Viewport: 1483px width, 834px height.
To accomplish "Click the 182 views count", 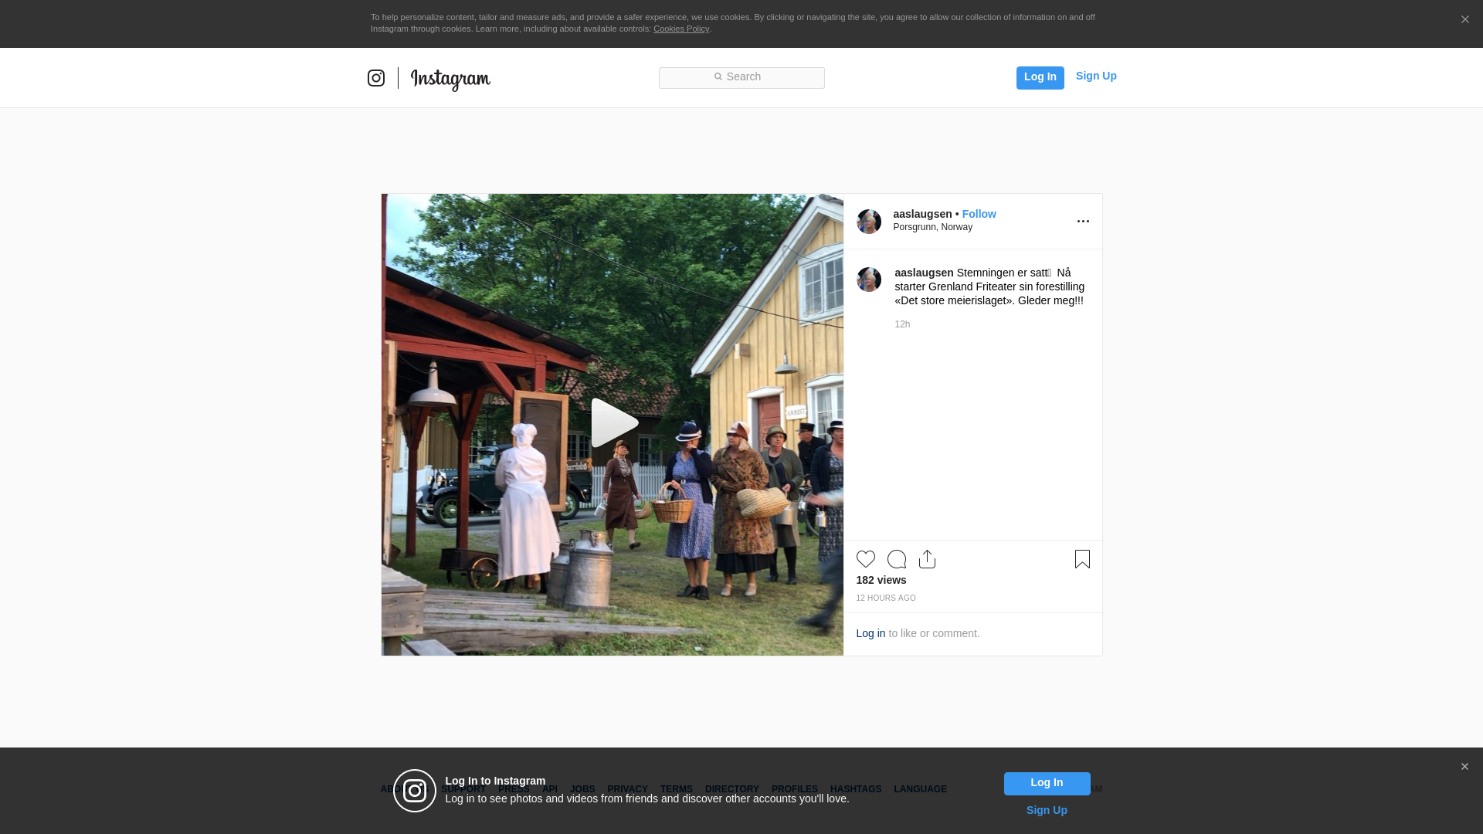I will pos(881,580).
